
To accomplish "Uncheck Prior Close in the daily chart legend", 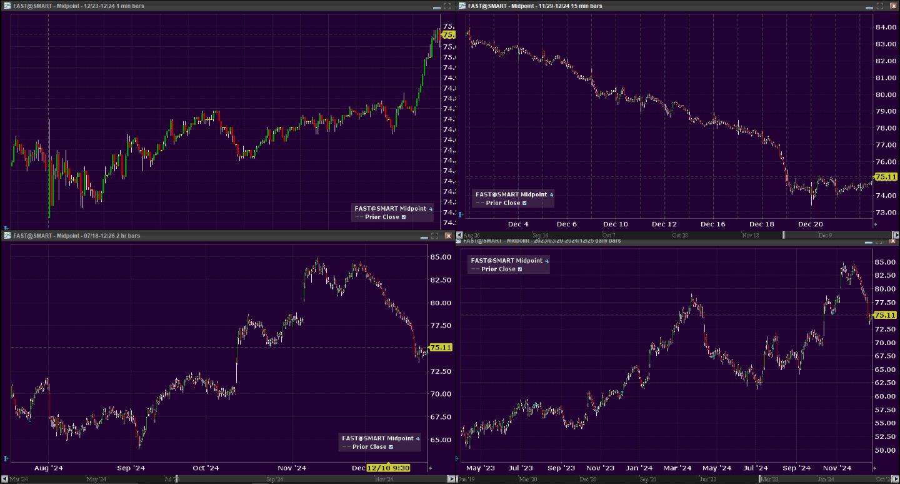I will pyautogui.click(x=520, y=269).
